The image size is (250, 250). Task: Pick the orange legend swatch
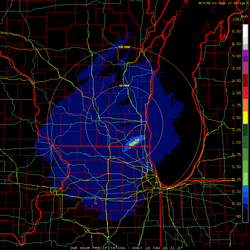(x=245, y=105)
